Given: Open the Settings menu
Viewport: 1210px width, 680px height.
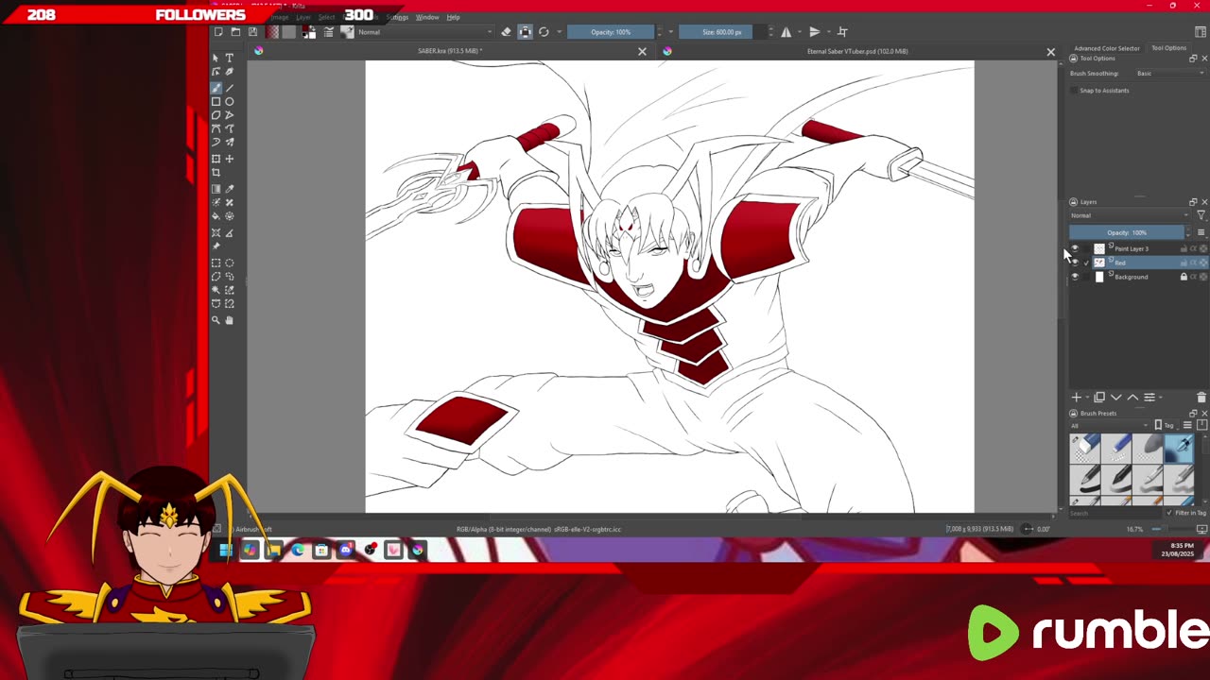Looking at the screenshot, I should pyautogui.click(x=397, y=17).
